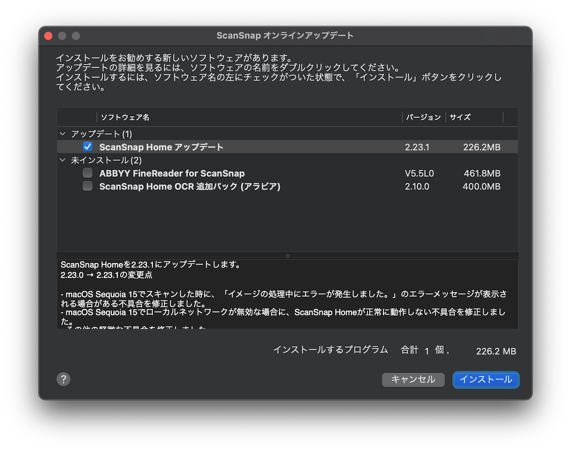Click version V5.5L0 cell
This screenshot has height=451, width=571.
[x=419, y=174]
